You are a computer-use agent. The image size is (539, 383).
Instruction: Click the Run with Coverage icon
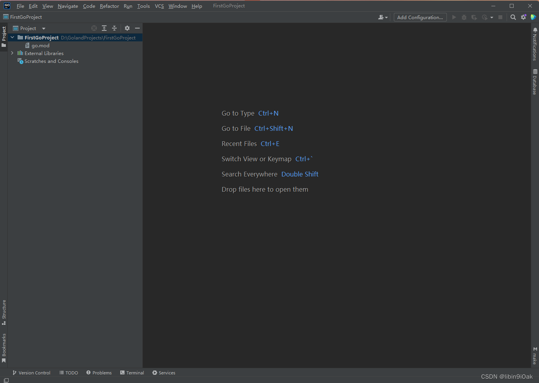474,17
